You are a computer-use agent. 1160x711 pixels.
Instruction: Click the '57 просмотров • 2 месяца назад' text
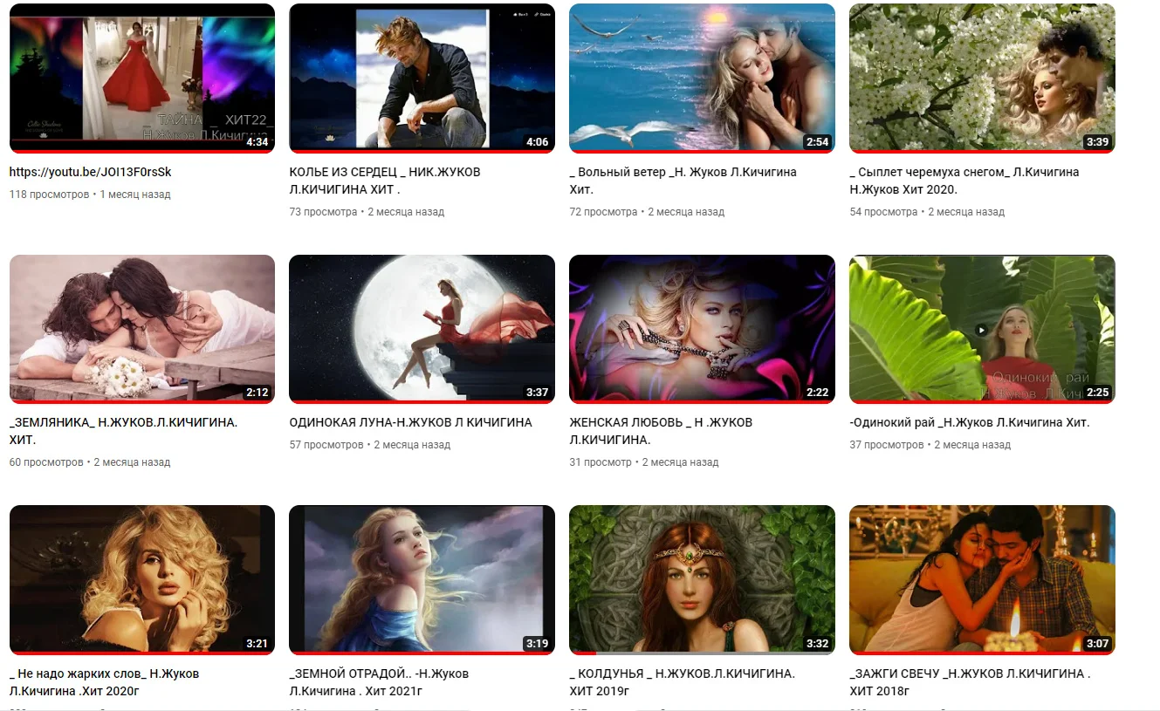pyautogui.click(x=370, y=445)
